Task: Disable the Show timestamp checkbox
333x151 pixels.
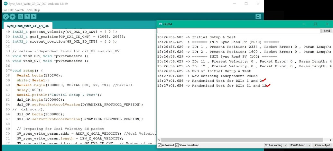Action: click(177, 145)
